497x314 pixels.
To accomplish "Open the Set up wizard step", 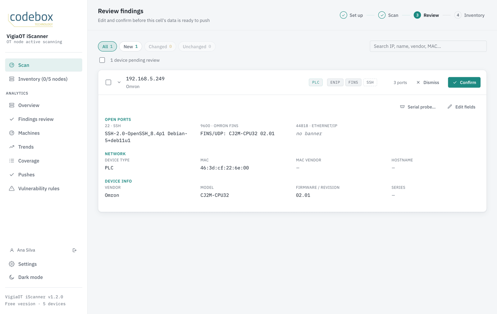I will (x=351, y=15).
